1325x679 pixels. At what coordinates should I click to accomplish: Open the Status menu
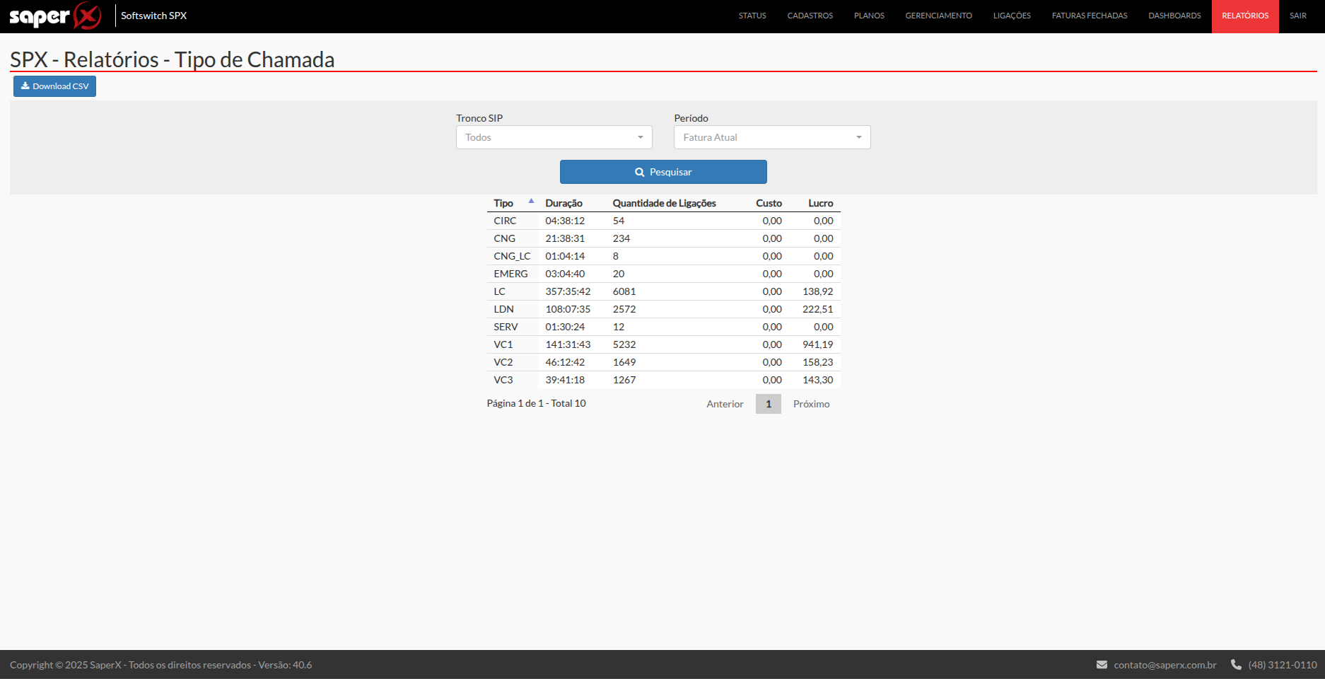point(752,16)
